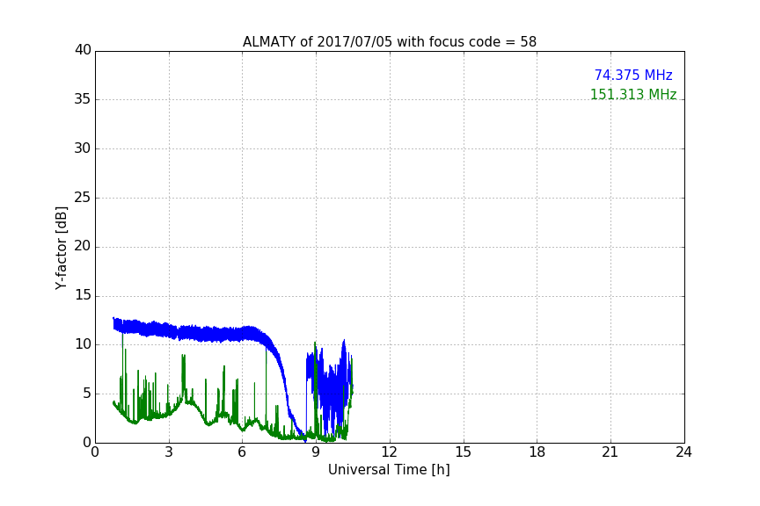Viewport: 760px width, 506px height.
Task: Click the x-axis tick label '6'
Action: (x=243, y=452)
